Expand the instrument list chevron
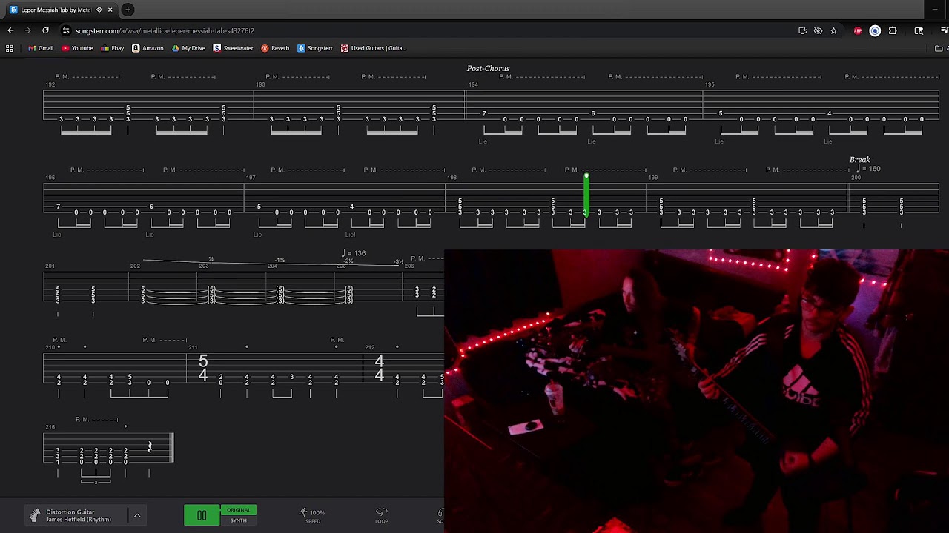 pyautogui.click(x=137, y=515)
